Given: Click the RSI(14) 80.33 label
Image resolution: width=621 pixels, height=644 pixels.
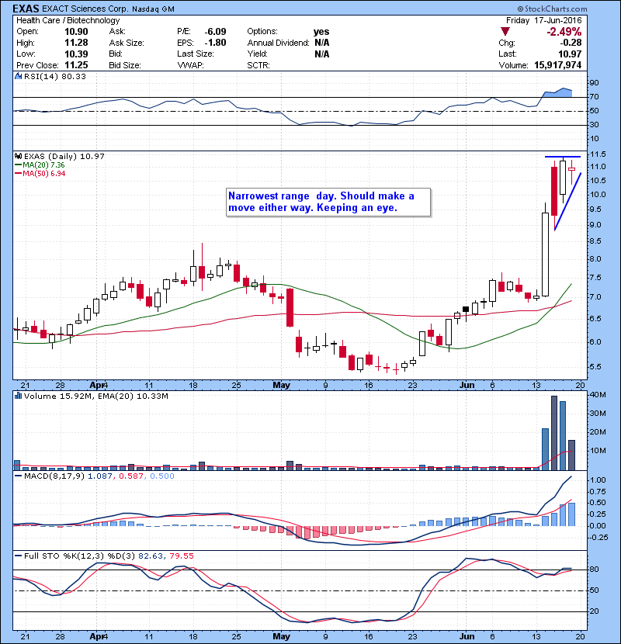Looking at the screenshot, I should [54, 76].
